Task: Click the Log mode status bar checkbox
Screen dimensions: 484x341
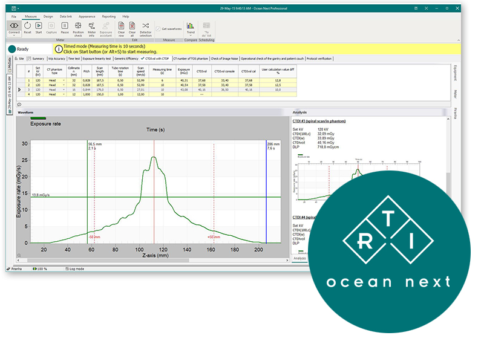Action: [67, 269]
